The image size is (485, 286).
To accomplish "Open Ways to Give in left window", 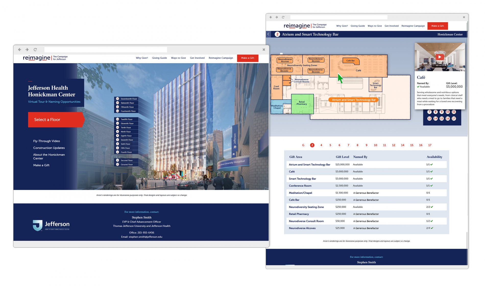I will [178, 58].
